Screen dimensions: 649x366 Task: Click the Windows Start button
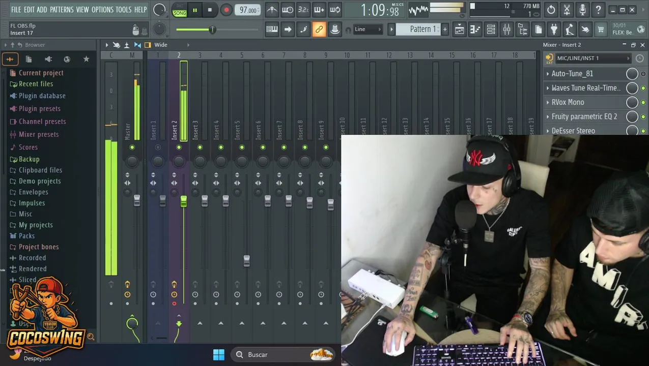[x=219, y=354]
